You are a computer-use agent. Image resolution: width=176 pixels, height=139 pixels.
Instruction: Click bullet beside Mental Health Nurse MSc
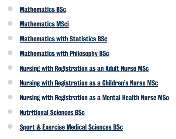10,97
